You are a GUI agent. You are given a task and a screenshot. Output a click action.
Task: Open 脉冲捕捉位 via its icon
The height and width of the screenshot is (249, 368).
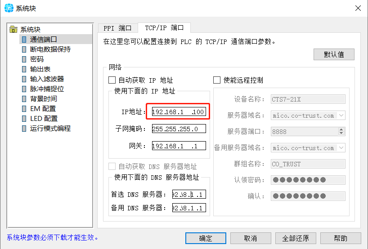(x=24, y=89)
